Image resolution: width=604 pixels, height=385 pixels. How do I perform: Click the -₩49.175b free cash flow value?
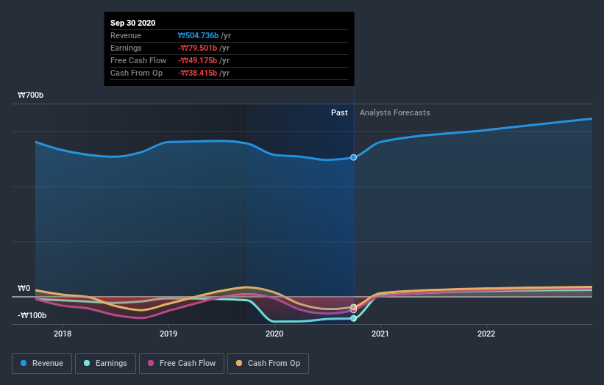click(x=198, y=60)
